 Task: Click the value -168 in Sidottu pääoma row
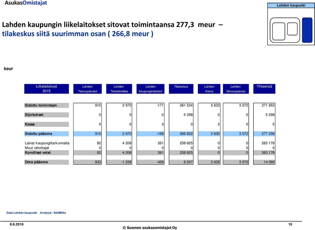[160, 134]
